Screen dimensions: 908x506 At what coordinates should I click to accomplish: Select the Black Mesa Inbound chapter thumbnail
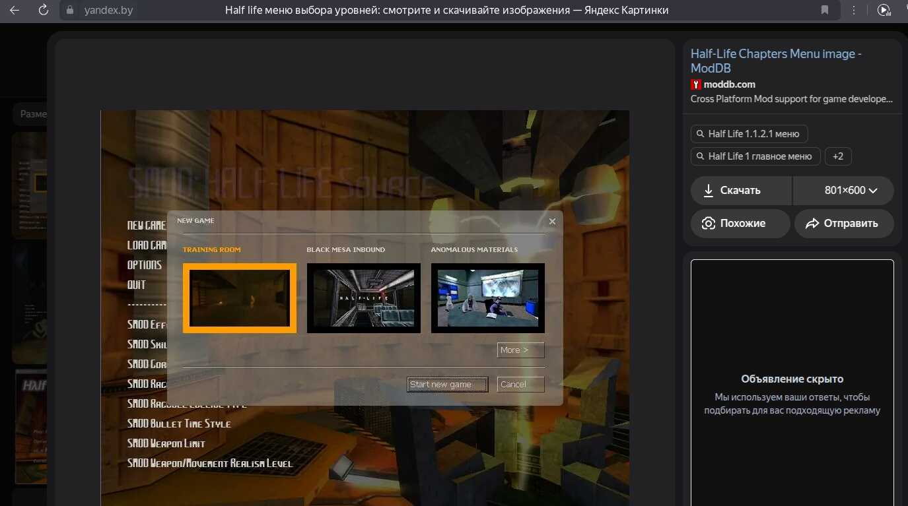point(364,298)
